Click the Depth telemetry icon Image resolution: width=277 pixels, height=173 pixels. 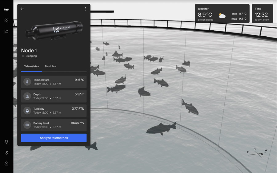27,96
